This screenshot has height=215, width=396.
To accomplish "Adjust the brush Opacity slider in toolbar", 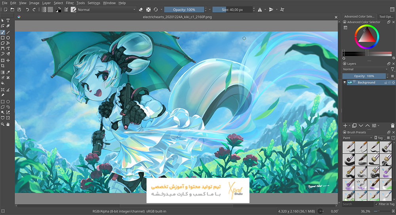I will [x=184, y=10].
